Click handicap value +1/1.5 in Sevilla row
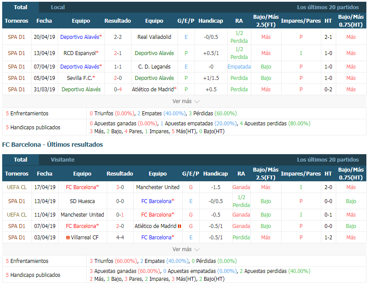Viewport: 369px width, 283px height. point(211,78)
